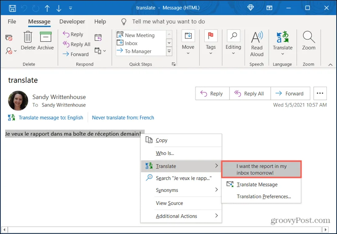
Task: Click the recipient name Sandy Writtenhouse after To
Action: click(x=64, y=105)
